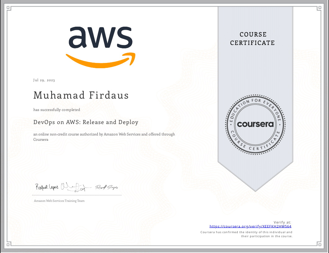
Task: Click the course title DevOps on AWS: Release and Deploy
Action: [x=86, y=122]
